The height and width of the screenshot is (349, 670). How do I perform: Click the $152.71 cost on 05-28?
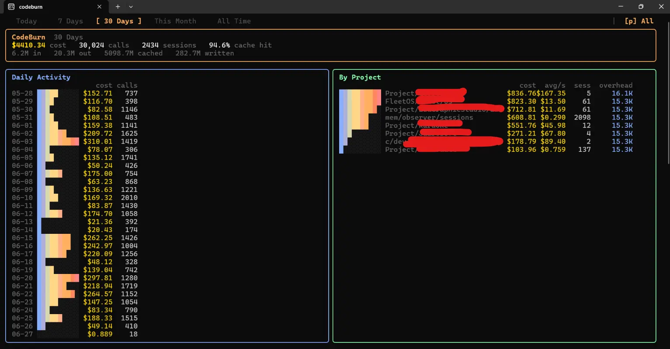(x=98, y=93)
